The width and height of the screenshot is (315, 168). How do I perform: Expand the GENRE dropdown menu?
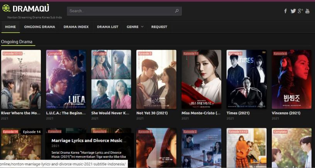135,27
